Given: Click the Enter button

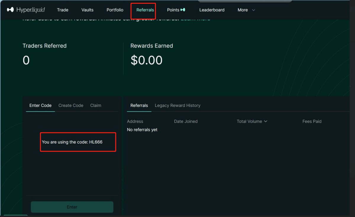Looking at the screenshot, I should 72,207.
